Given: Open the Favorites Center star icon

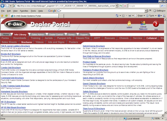Looking at the screenshot, I should click(x=2, y=16).
